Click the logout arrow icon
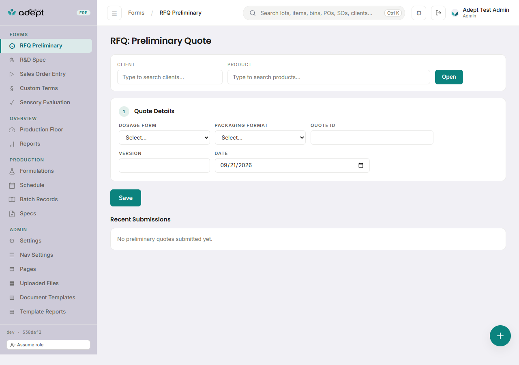Image resolution: width=519 pixels, height=365 pixels. [438, 13]
